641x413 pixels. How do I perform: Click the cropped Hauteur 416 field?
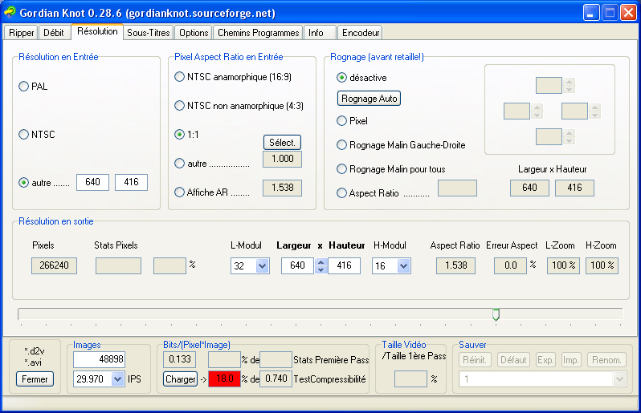click(574, 188)
